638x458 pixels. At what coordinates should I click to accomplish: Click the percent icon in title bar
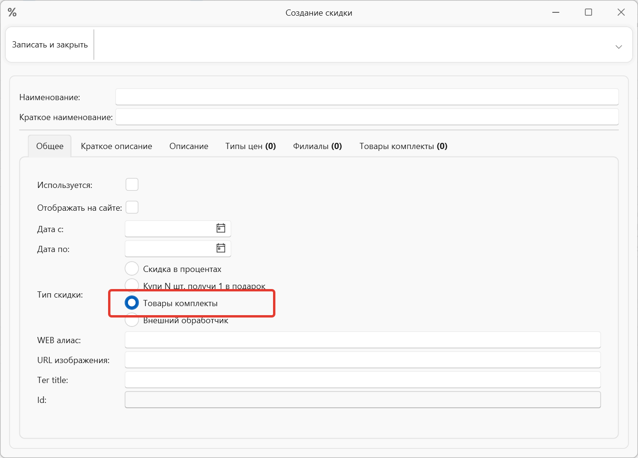[x=12, y=12]
